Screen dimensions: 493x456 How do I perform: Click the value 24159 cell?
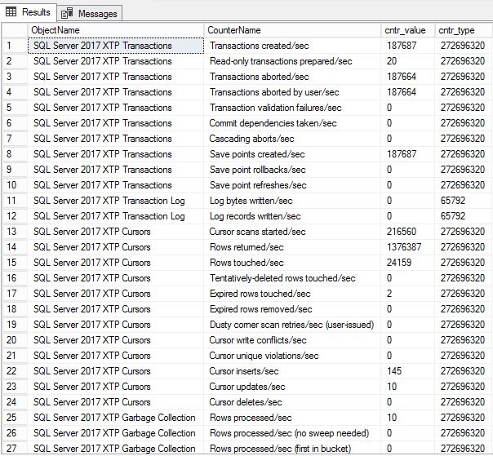click(x=399, y=263)
